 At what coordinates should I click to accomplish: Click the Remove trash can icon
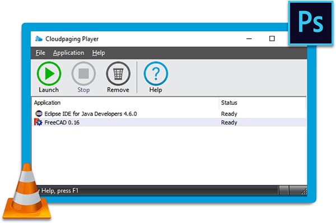pos(118,73)
